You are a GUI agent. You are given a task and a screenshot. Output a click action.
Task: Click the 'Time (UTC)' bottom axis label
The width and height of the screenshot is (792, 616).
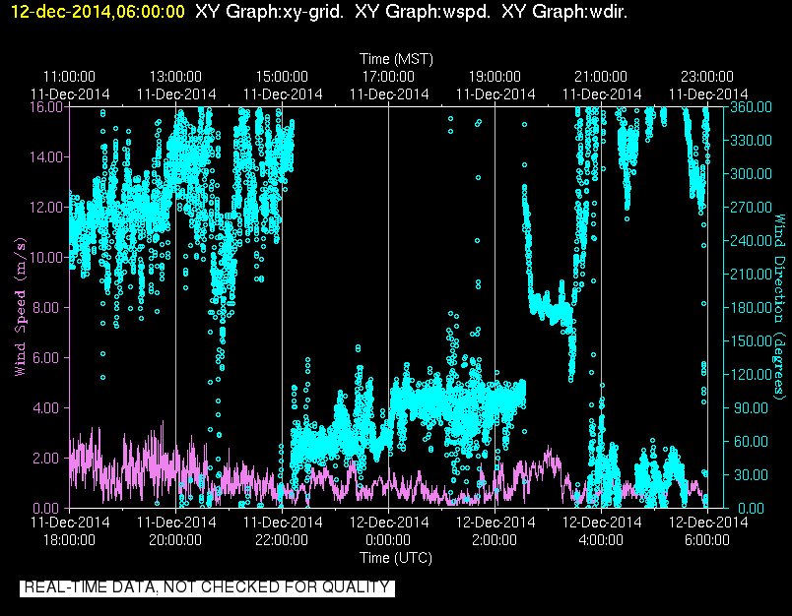point(395,558)
